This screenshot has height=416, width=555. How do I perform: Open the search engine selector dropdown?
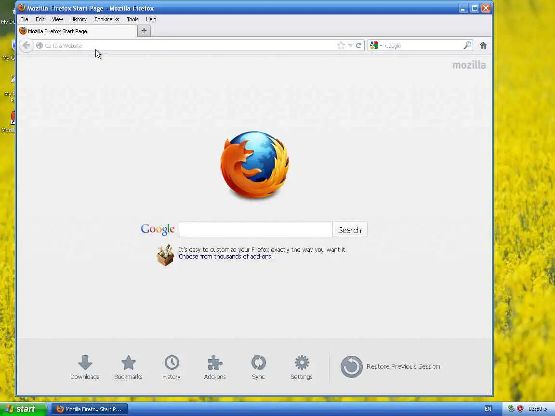(x=376, y=46)
